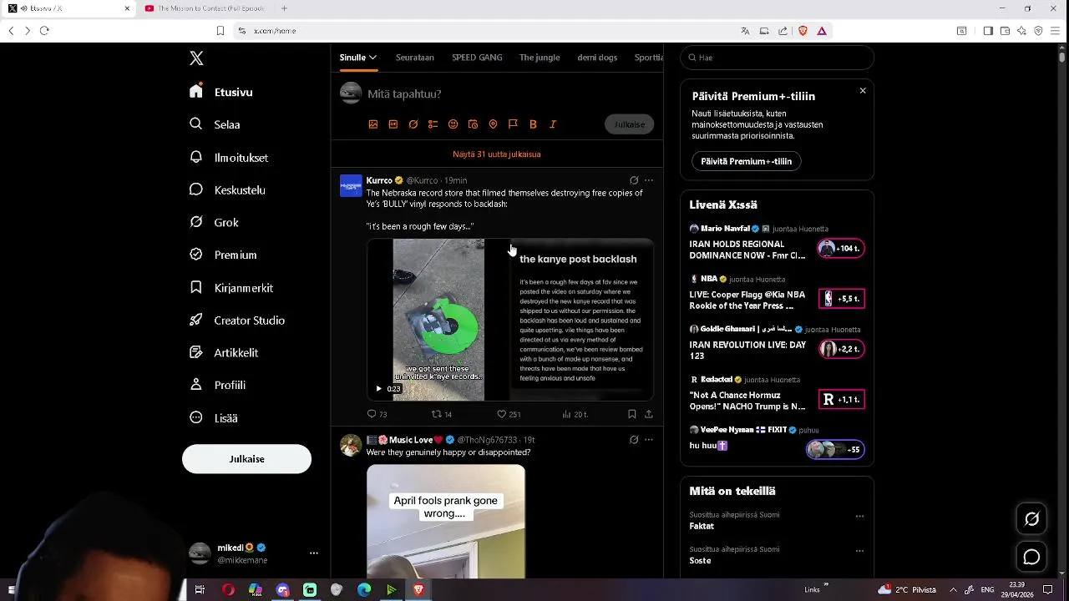1069x601 pixels.
Task: Show 31 new posts link
Action: pyautogui.click(x=497, y=154)
